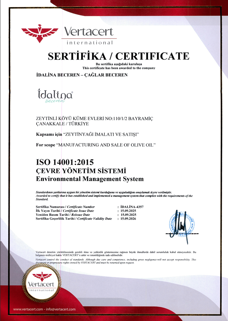Image resolution: width=228 pixels, height=321 pixels.
Task: Click the Environmental Management System heading
Action: coord(90,179)
